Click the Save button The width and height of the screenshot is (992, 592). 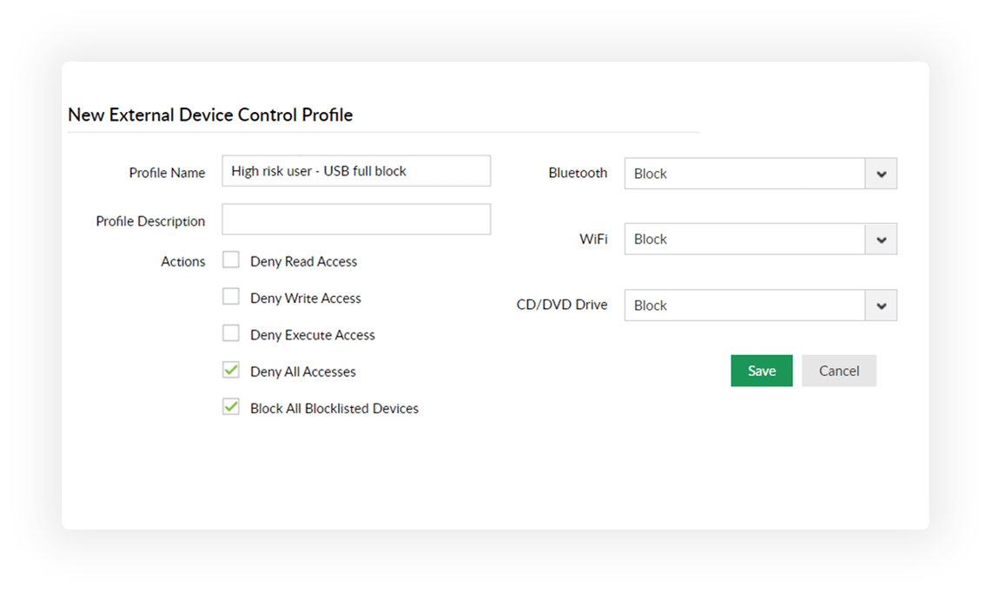[x=762, y=371]
